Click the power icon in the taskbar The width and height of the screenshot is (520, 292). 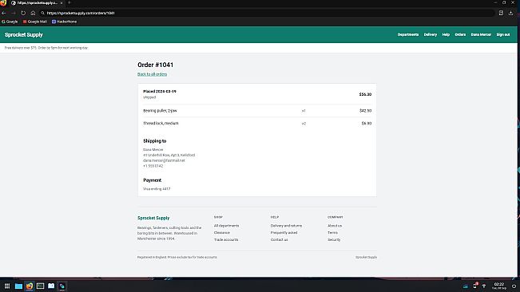[x=514, y=286]
